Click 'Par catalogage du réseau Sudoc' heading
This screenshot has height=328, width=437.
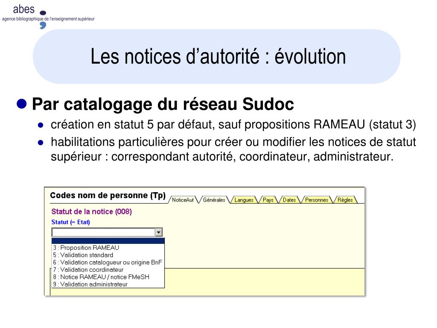(163, 104)
